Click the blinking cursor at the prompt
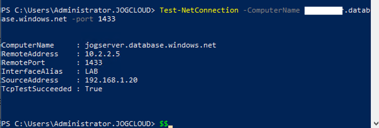This screenshot has width=379, height=128. (170, 126)
